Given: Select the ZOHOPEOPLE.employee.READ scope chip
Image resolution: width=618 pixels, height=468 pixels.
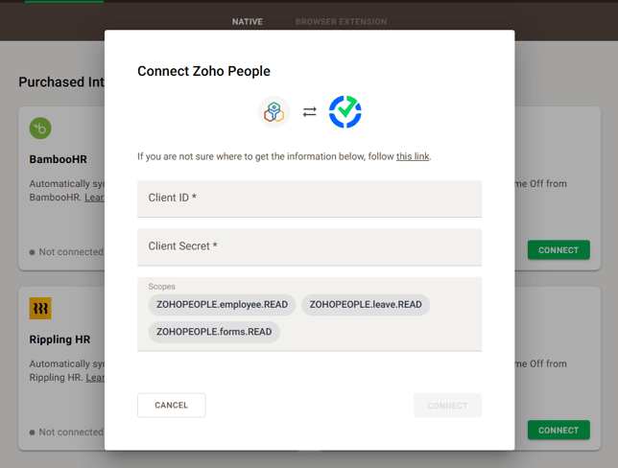Looking at the screenshot, I should pos(222,305).
